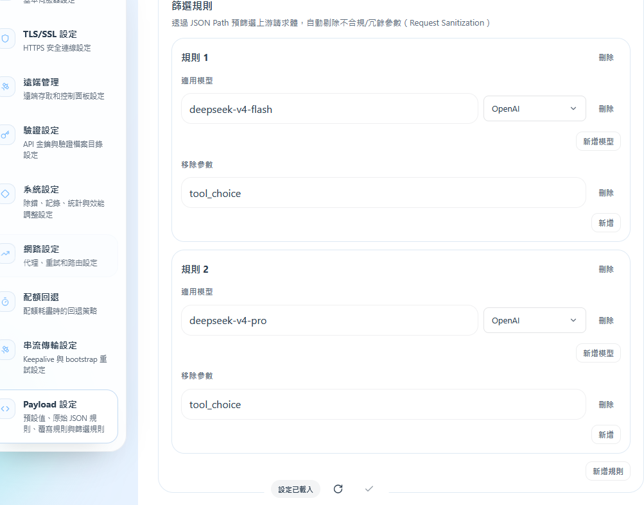Image resolution: width=644 pixels, height=505 pixels.
Task: Select Payload 設定 section
Action: pyautogui.click(x=58, y=416)
